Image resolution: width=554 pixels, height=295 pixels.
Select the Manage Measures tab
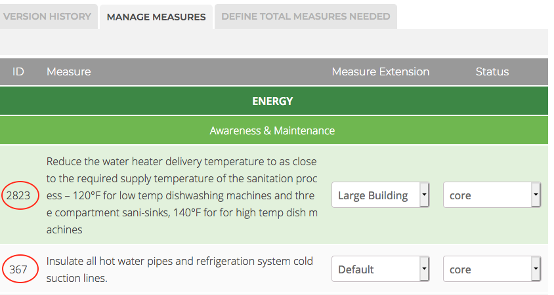click(x=156, y=17)
